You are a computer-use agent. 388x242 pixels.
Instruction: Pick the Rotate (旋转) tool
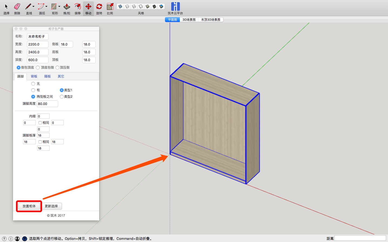click(99, 7)
